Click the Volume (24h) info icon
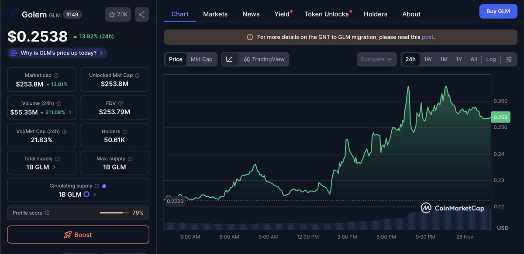The width and height of the screenshot is (524, 254). coord(59,103)
